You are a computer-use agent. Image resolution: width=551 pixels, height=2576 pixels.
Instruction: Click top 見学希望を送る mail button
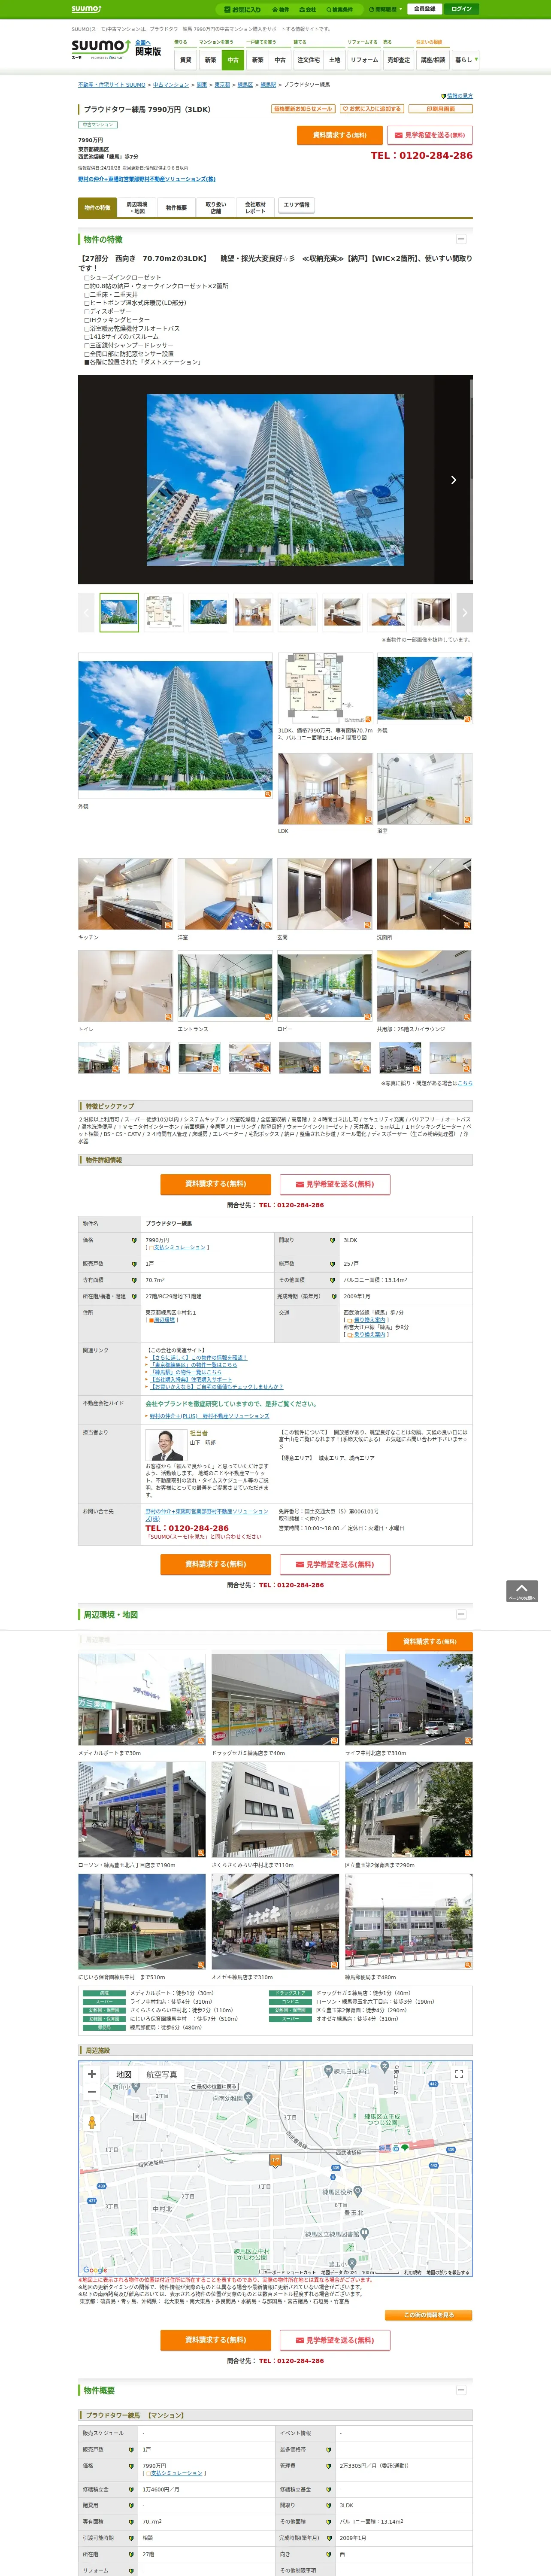tap(430, 135)
